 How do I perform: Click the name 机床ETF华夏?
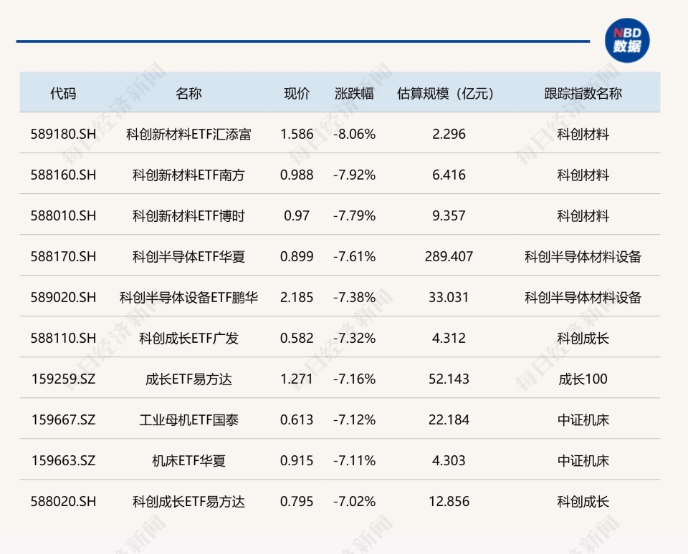[x=188, y=460]
